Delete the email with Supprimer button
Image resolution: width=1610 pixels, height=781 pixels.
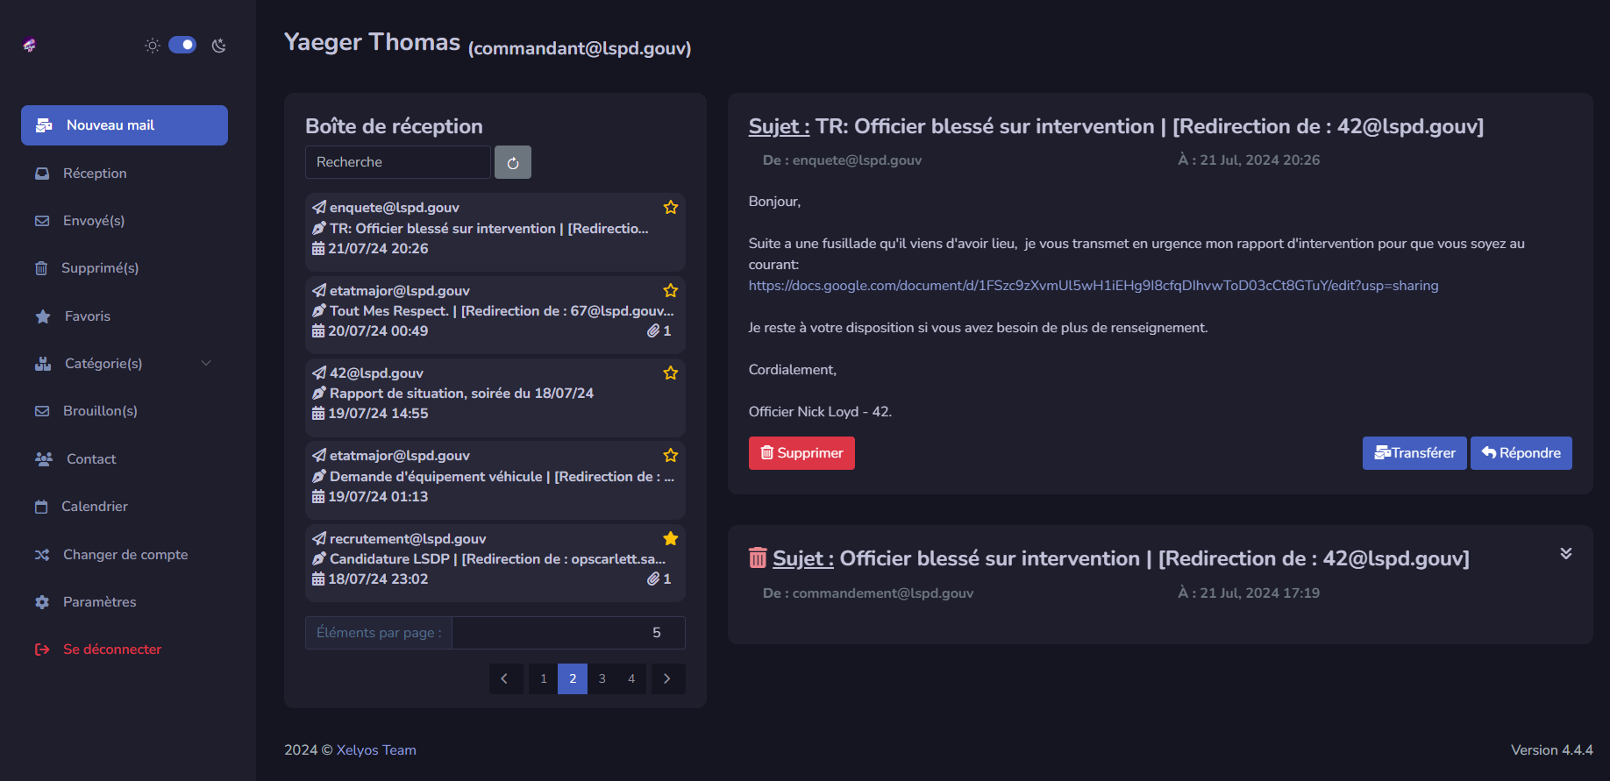pos(801,453)
